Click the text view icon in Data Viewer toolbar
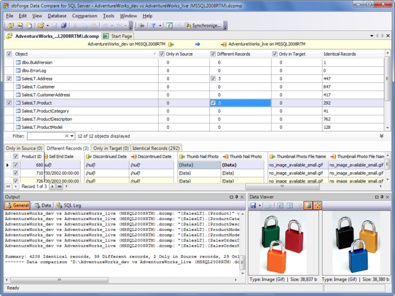The height and width of the screenshot is (296, 395). [x=280, y=206]
